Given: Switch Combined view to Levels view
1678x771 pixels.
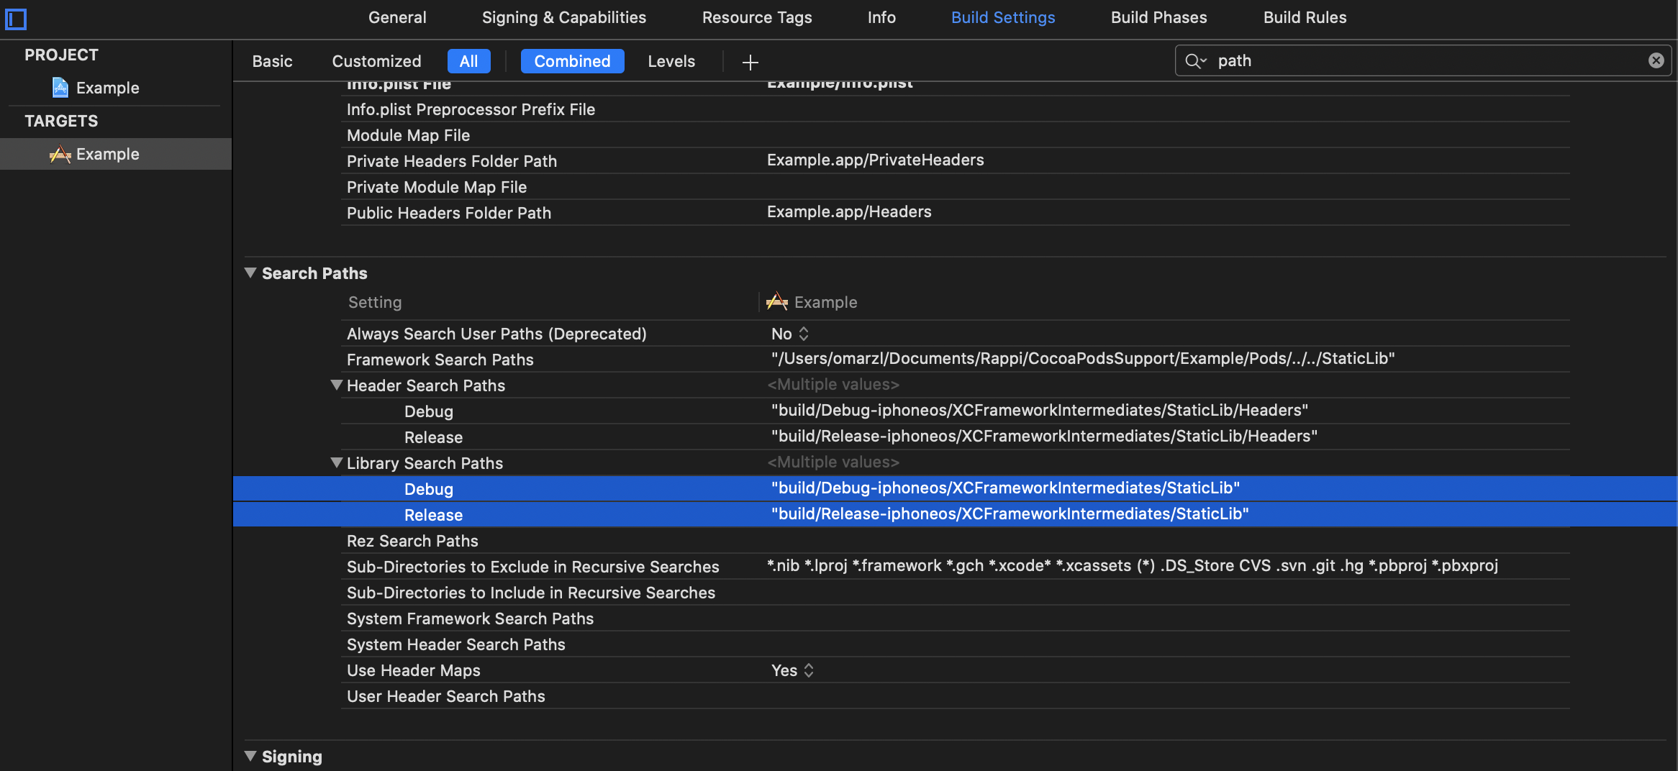Looking at the screenshot, I should 671,61.
